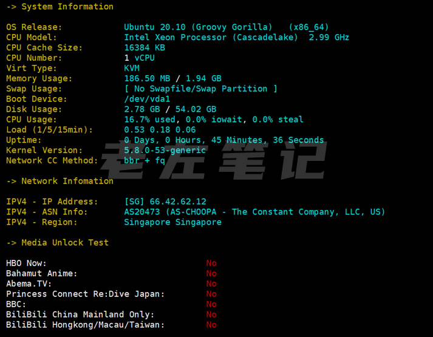433x337 pixels.
Task: Click the /dev/vda1 boot device path
Action: click(x=147, y=99)
